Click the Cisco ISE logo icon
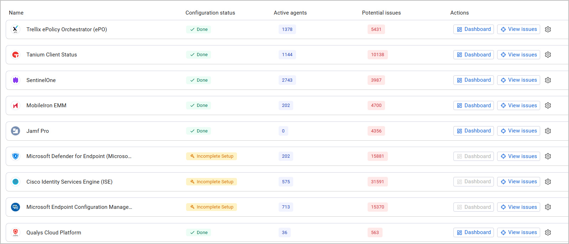This screenshot has width=569, height=244. coord(15,182)
